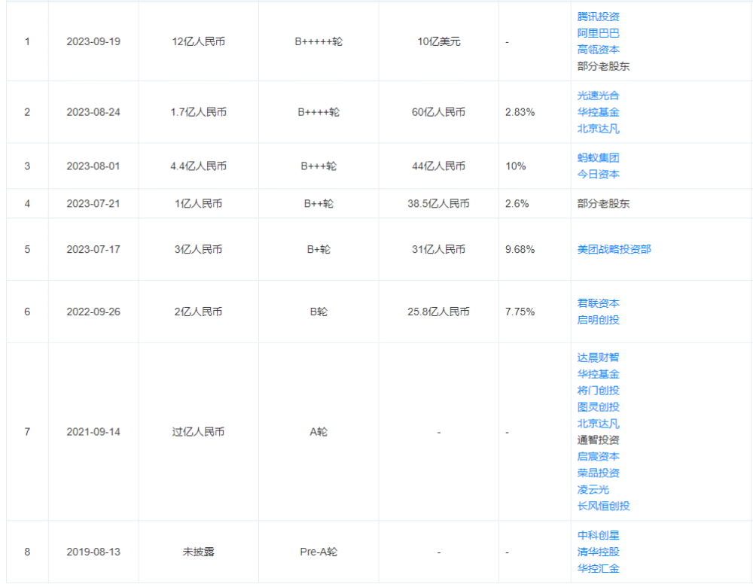Select the B+轮 round cell
The height and width of the screenshot is (587, 753).
(x=319, y=250)
